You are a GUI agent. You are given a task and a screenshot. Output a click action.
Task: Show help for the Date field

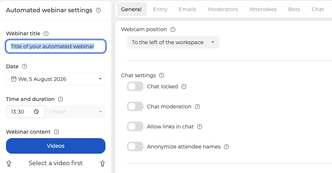(25, 66)
